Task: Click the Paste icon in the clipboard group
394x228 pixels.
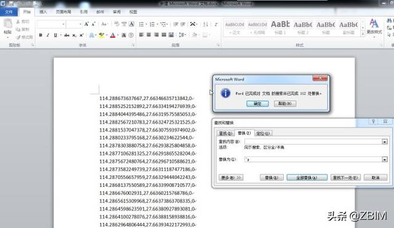Action: click(x=7, y=23)
